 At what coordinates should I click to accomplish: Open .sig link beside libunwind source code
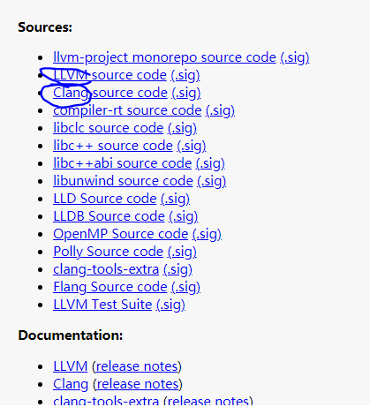tap(212, 181)
